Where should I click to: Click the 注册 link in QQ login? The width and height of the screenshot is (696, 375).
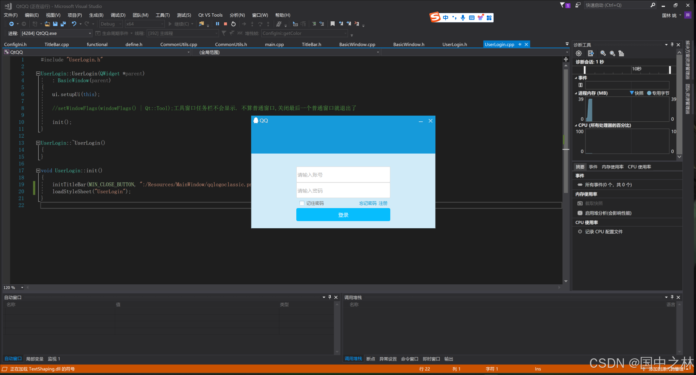pos(383,203)
